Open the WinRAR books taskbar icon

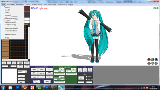tap(53, 88)
